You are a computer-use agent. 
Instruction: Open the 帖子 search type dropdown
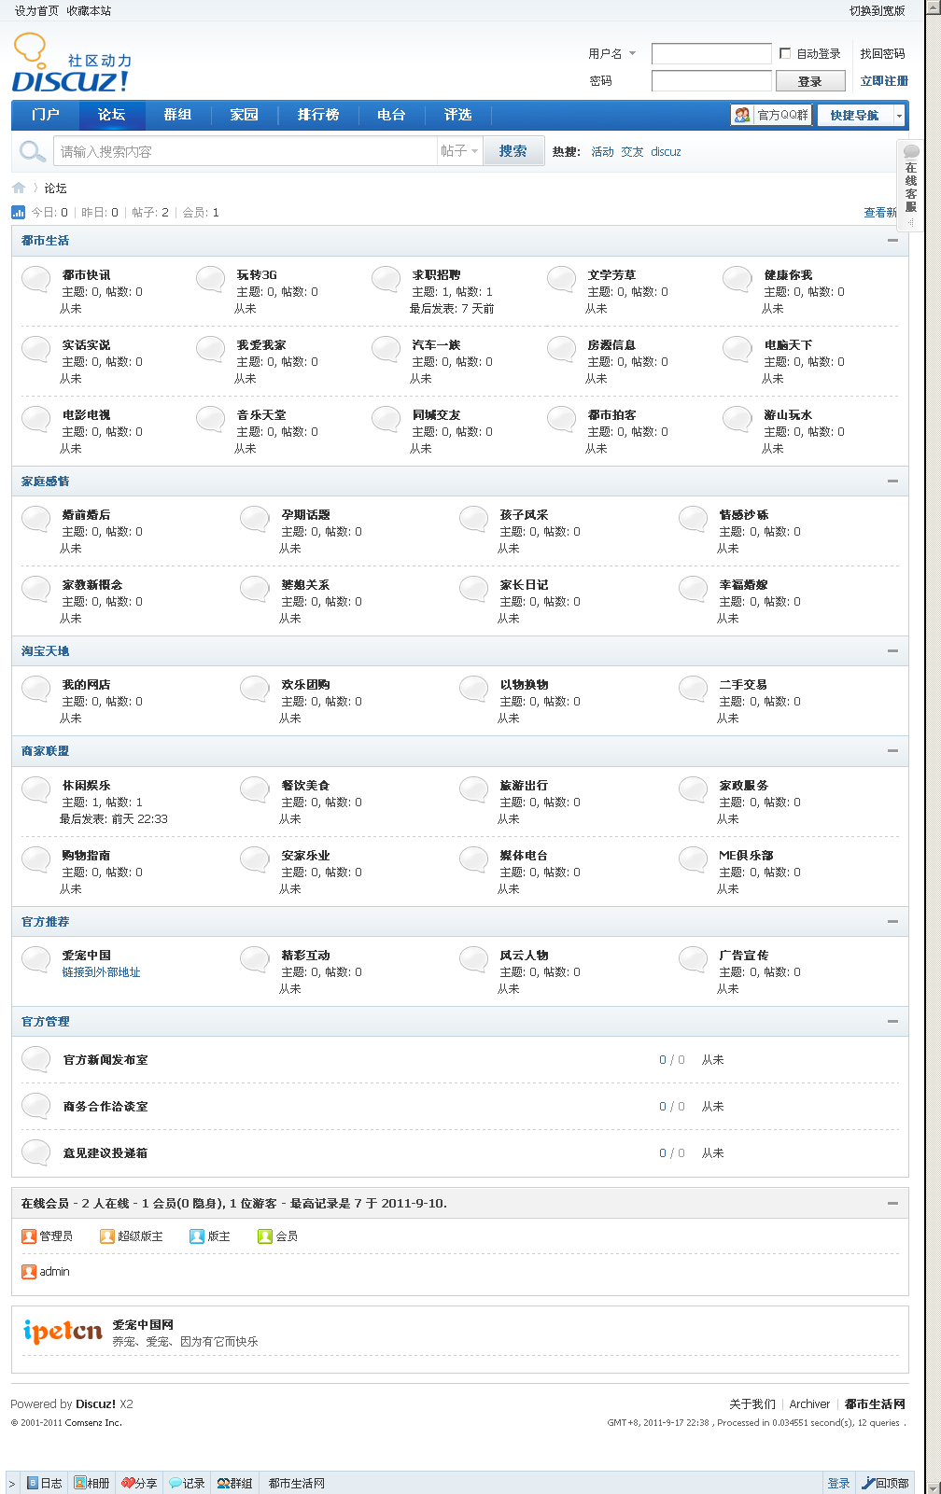click(459, 151)
